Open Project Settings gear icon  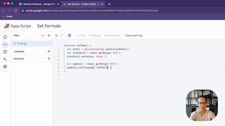click(5, 66)
